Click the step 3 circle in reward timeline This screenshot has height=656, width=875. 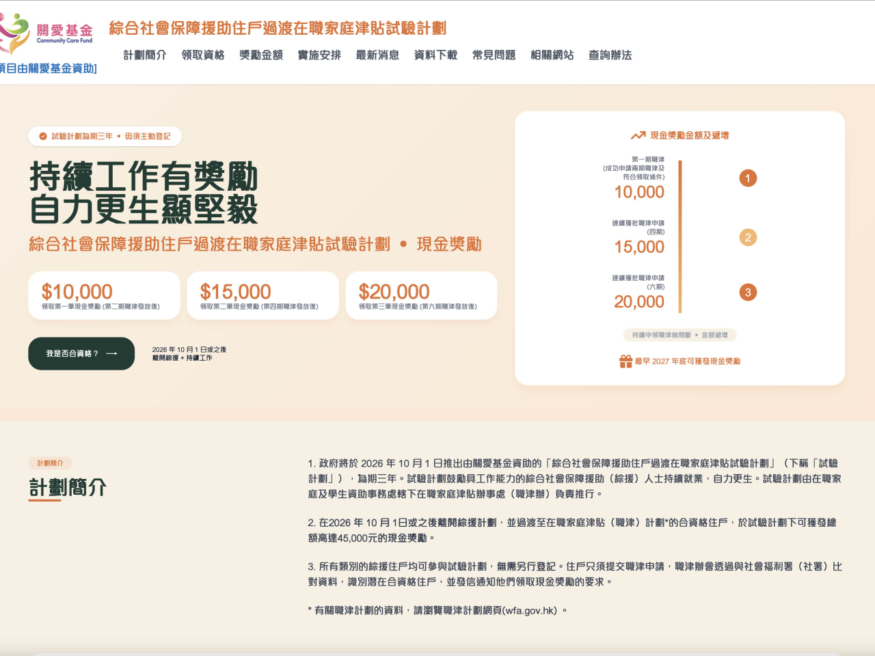coord(748,292)
